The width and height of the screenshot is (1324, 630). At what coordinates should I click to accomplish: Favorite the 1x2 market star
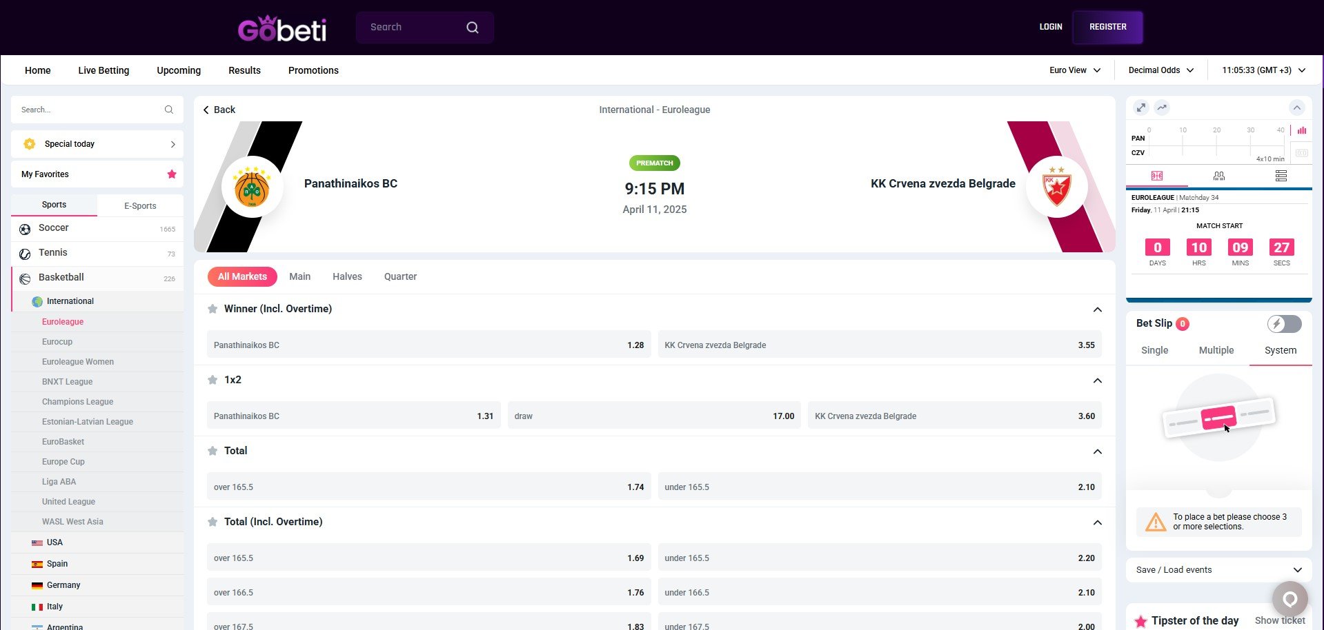pyautogui.click(x=213, y=380)
